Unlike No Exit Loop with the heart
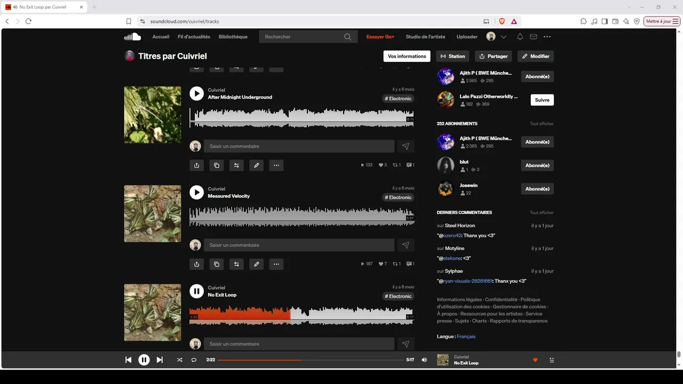 tap(535, 360)
